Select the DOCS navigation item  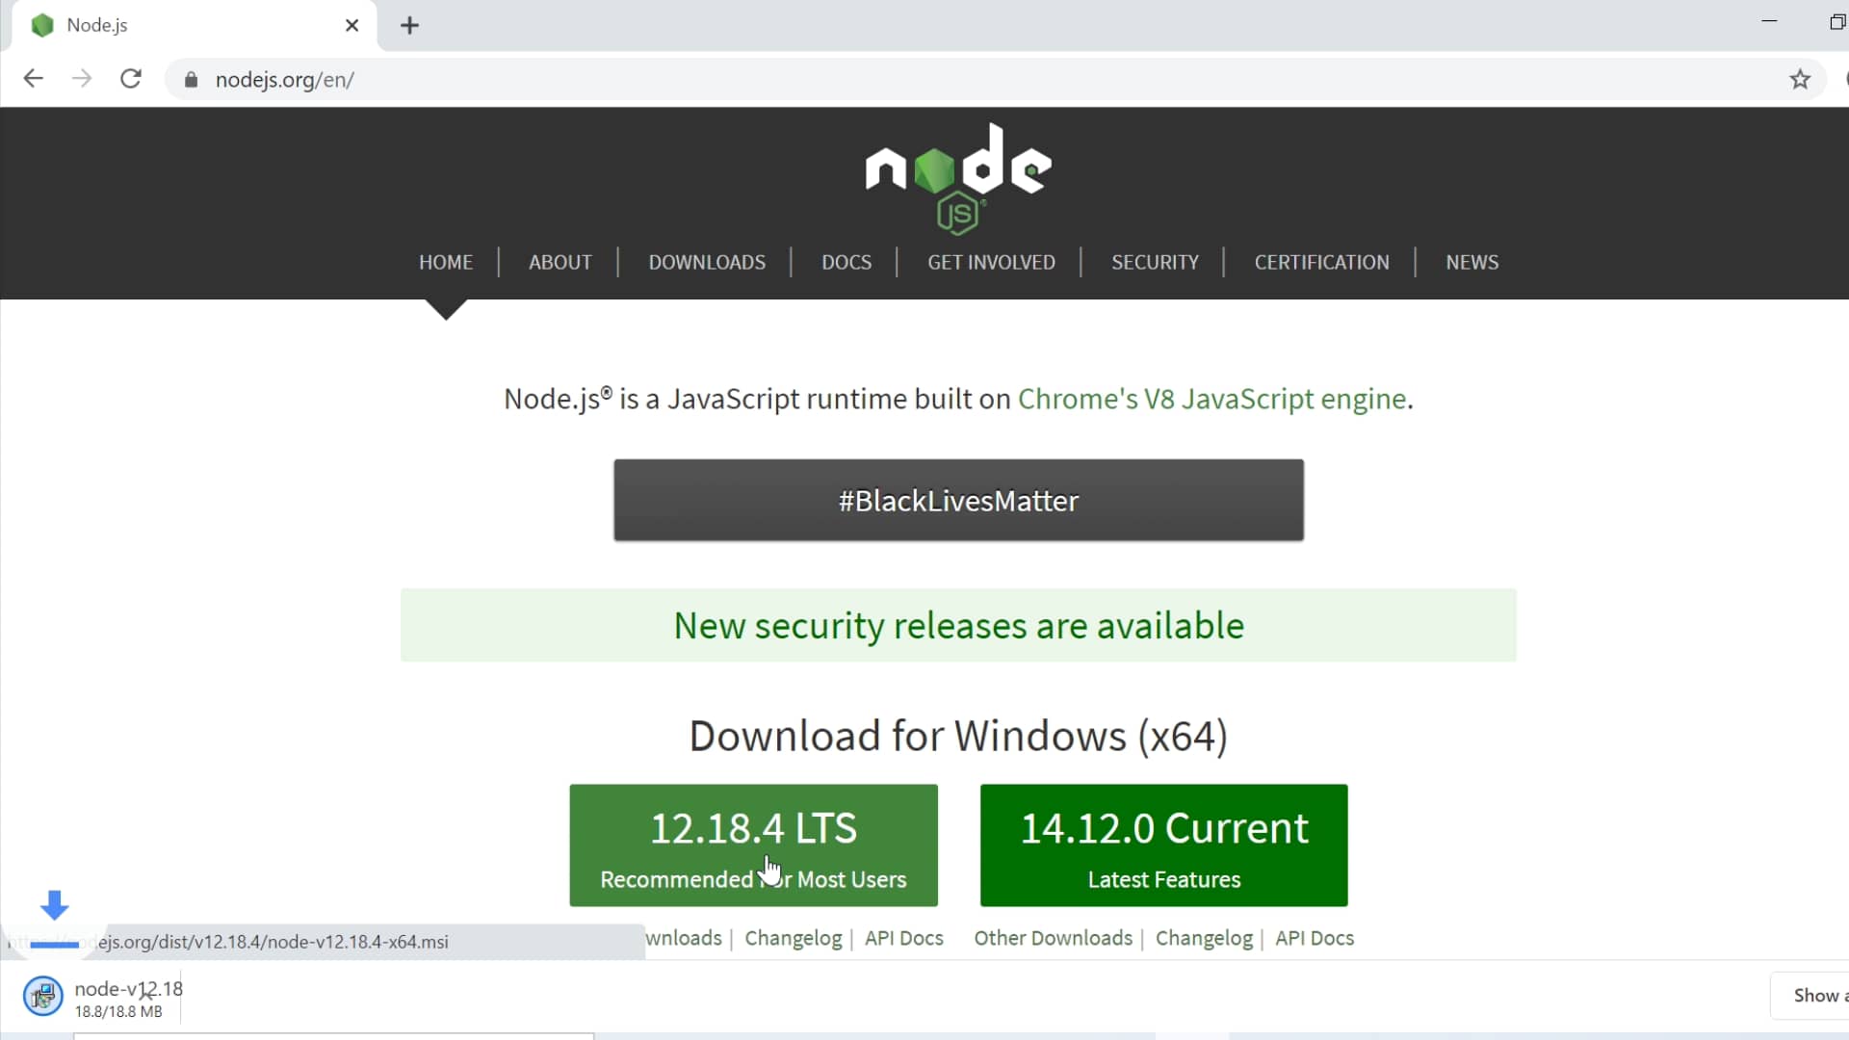(x=846, y=262)
